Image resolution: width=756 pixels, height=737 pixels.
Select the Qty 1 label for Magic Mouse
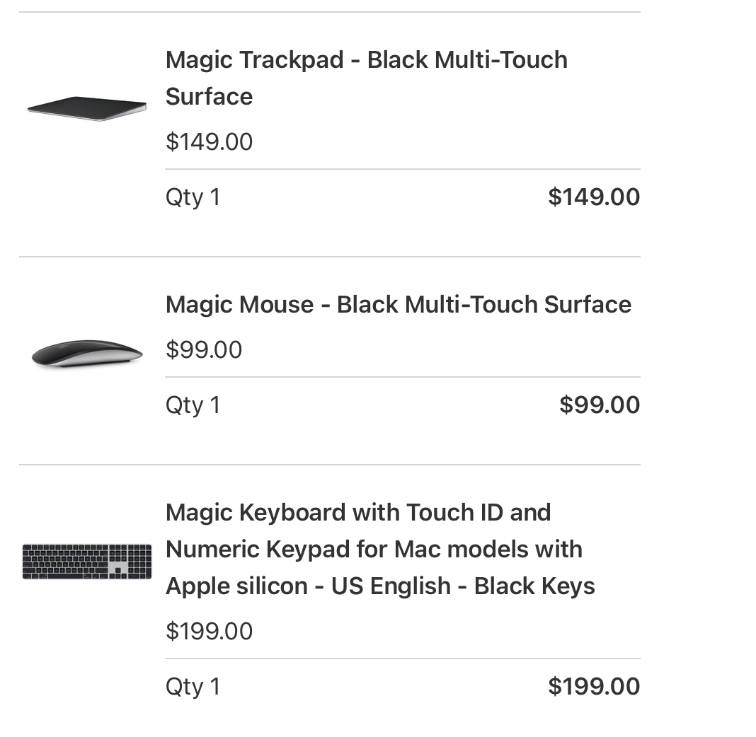[193, 405]
